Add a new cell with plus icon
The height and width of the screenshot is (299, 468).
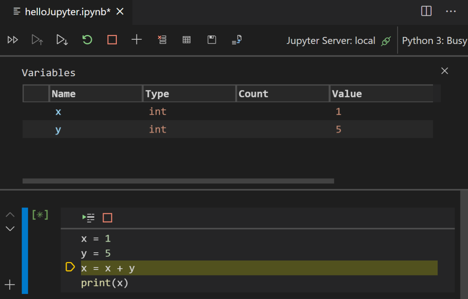coord(136,40)
